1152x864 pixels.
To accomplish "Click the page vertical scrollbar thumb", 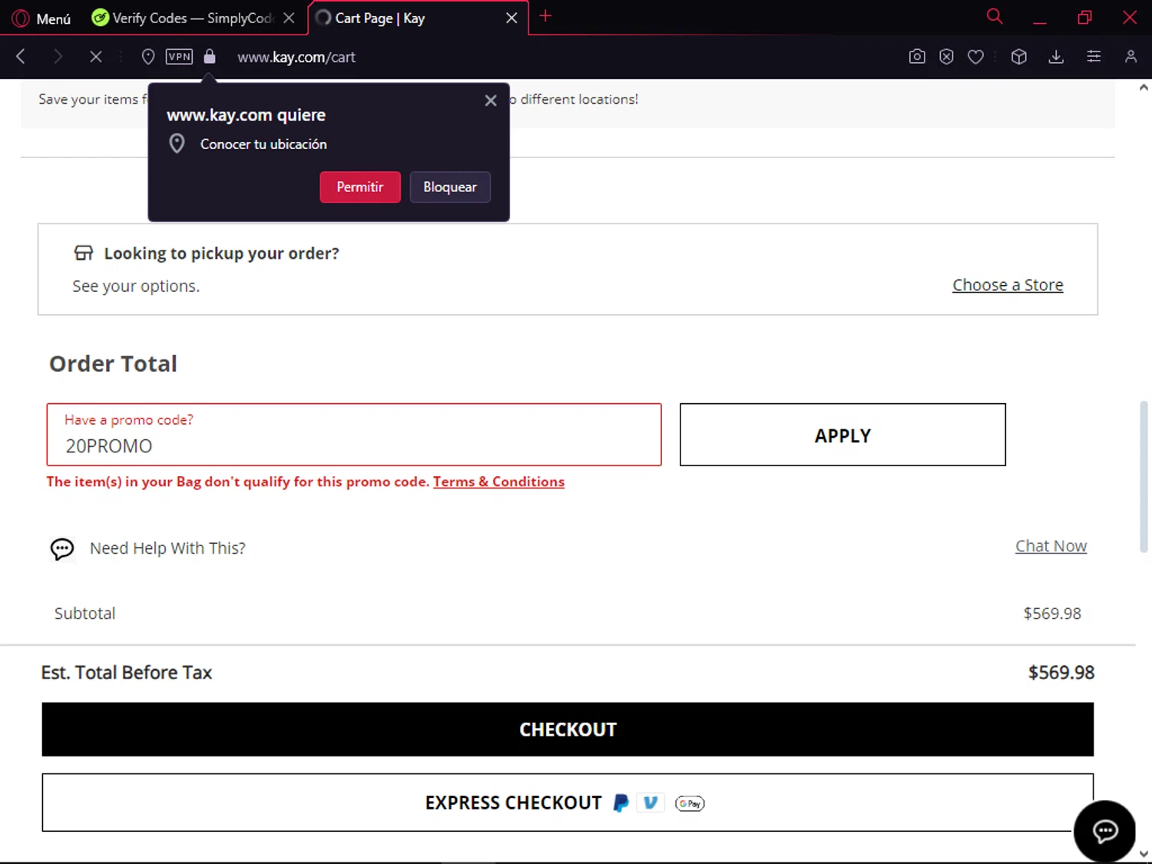I will coord(1144,476).
